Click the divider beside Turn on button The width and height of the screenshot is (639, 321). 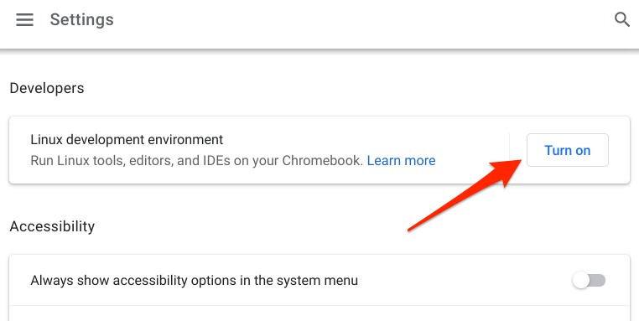coord(509,150)
